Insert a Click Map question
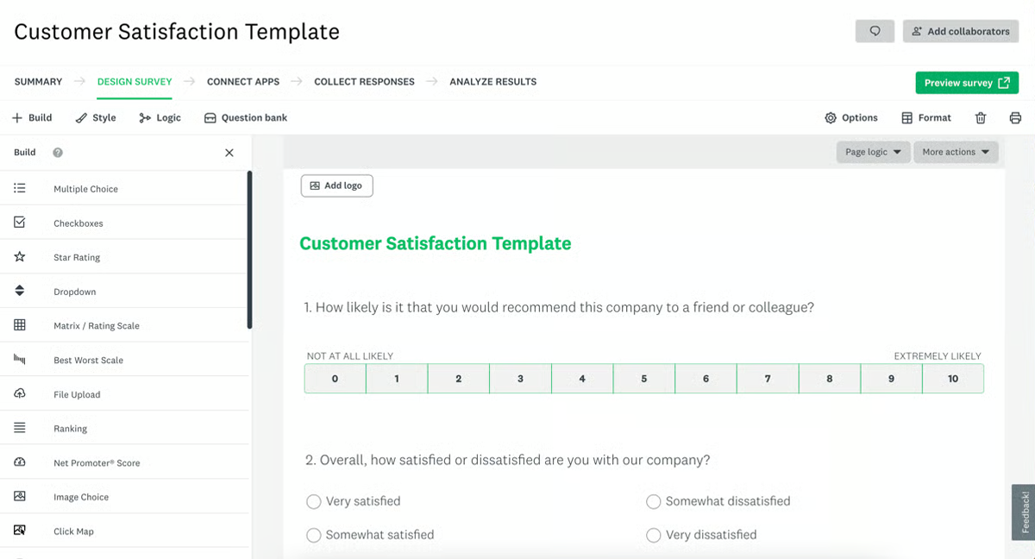Image resolution: width=1035 pixels, height=559 pixels. [x=73, y=531]
